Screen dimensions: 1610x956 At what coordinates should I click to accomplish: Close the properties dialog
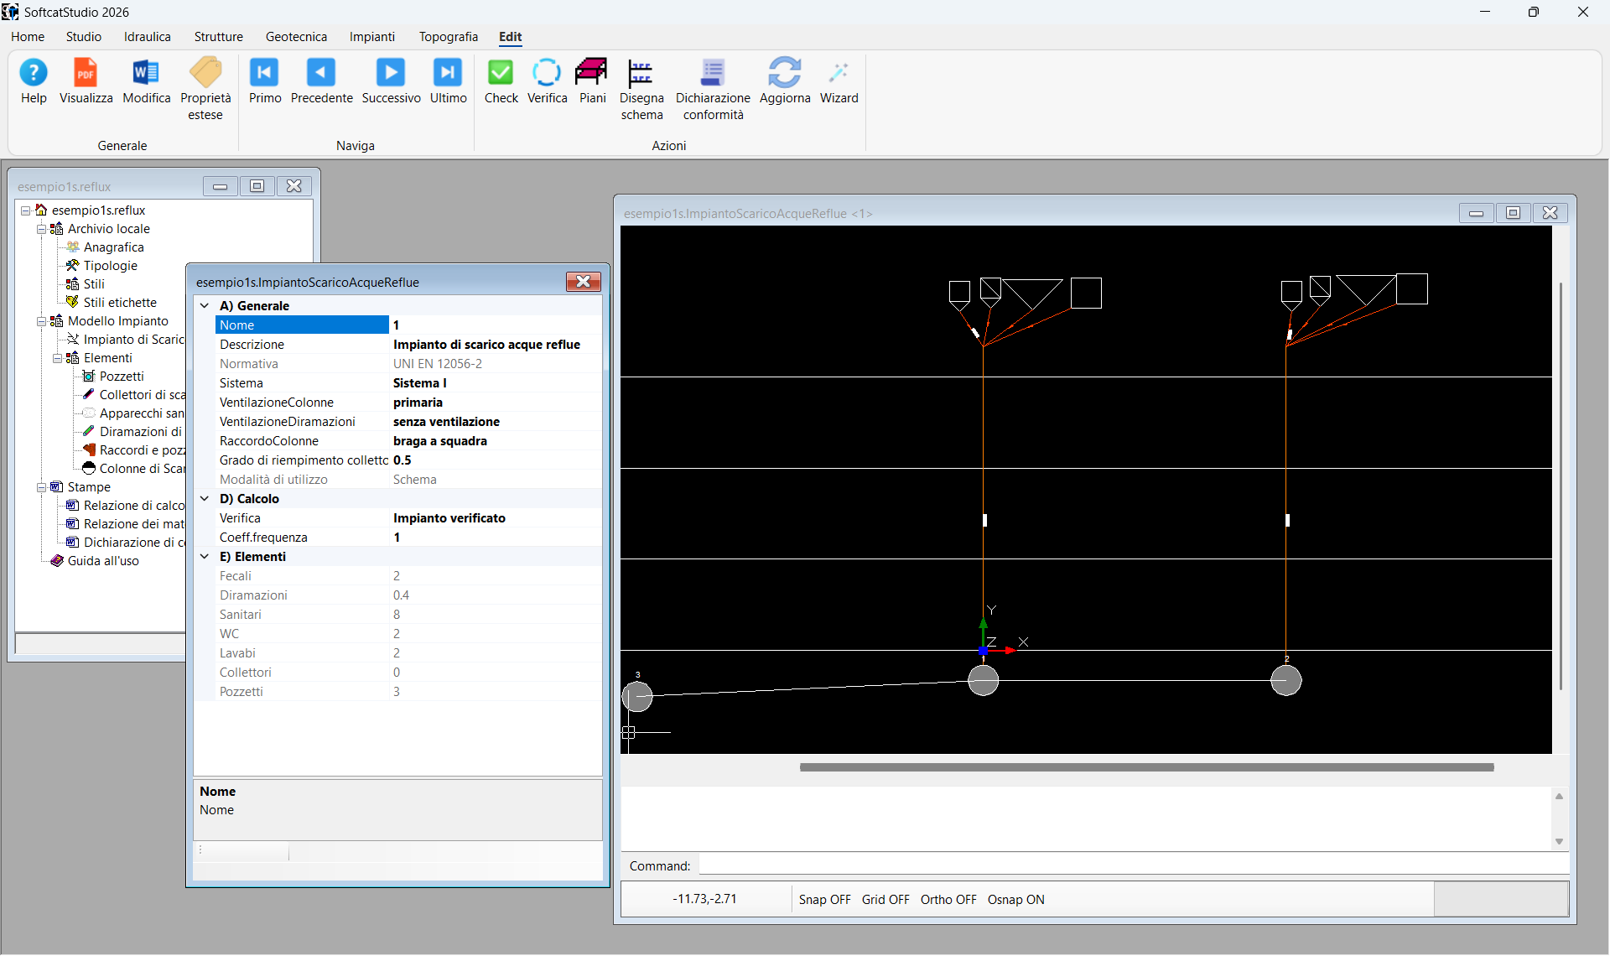click(x=583, y=282)
